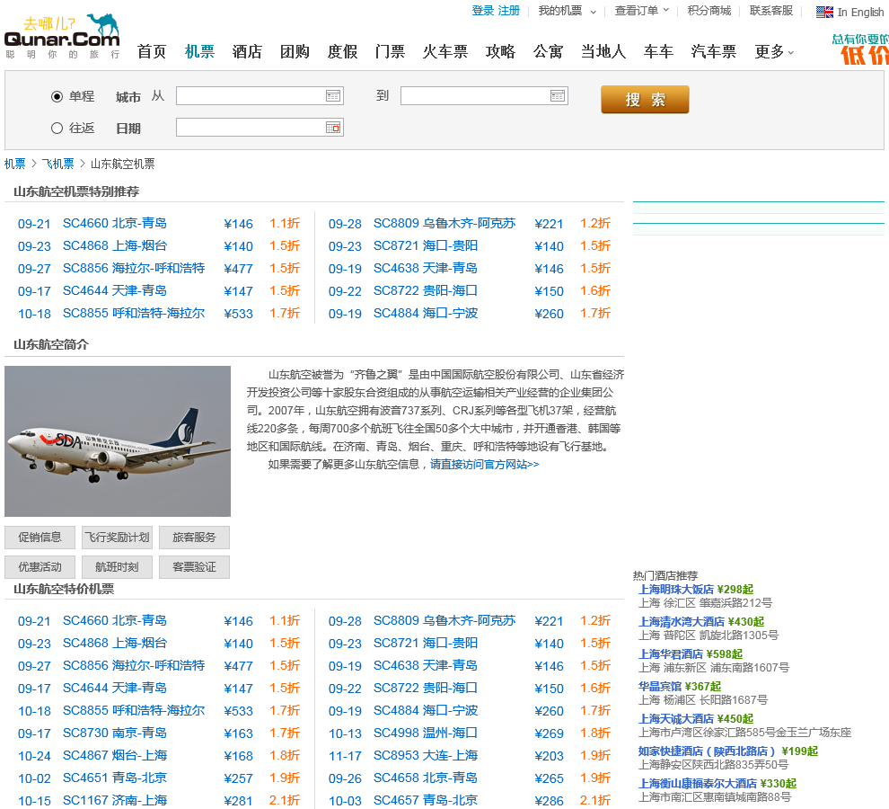
Task: Select the 单程 one-way radio button
Action: (57, 96)
